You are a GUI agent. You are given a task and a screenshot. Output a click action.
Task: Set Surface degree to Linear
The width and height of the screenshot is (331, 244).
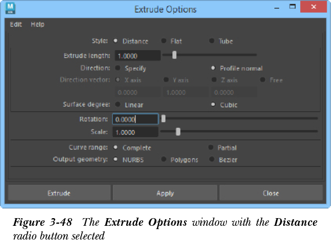(x=116, y=105)
